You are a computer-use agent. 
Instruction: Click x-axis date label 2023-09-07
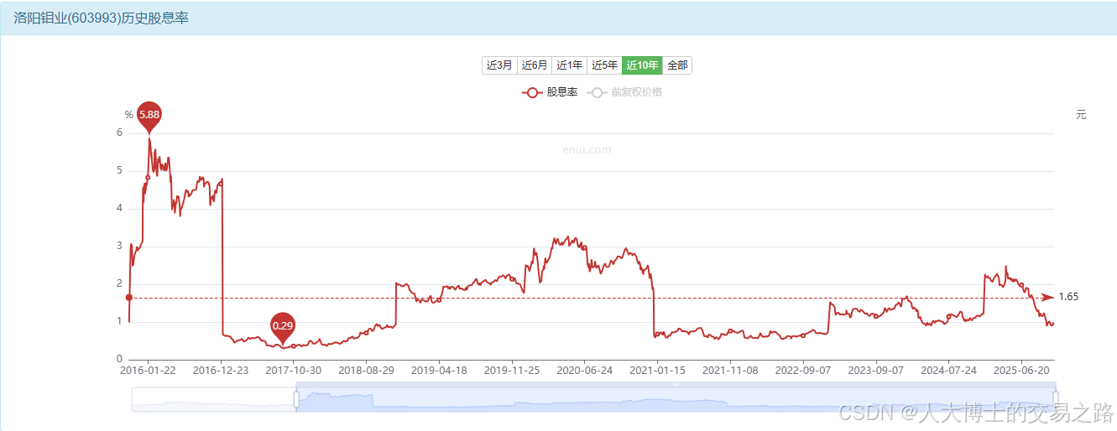(876, 369)
